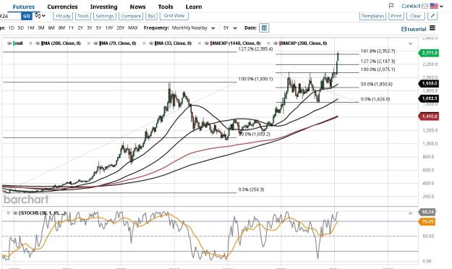Click the f(x) expression button
The height and width of the screenshot is (269, 452).
151,16
